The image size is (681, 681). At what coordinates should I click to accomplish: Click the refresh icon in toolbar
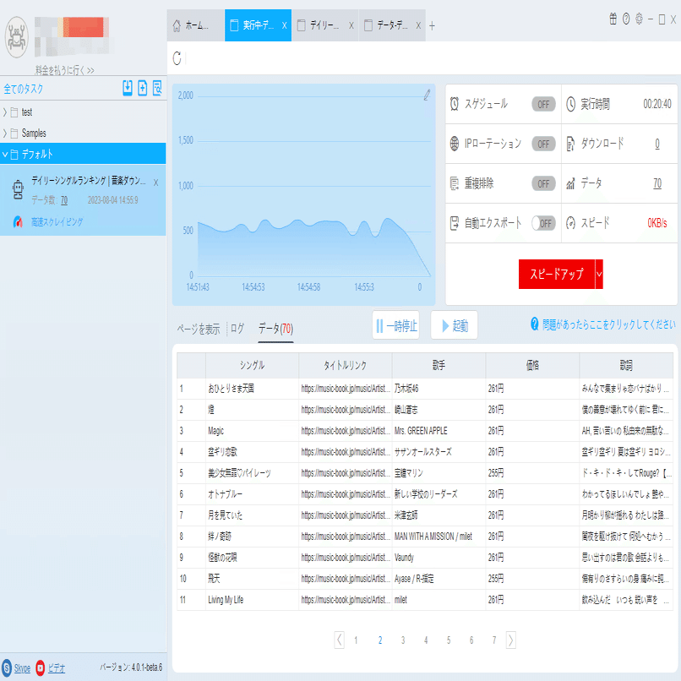(177, 57)
